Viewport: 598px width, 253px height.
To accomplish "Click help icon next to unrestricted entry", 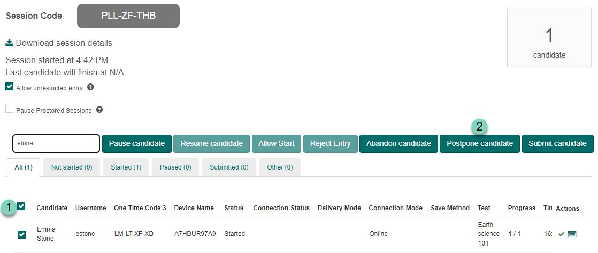I will pos(90,87).
